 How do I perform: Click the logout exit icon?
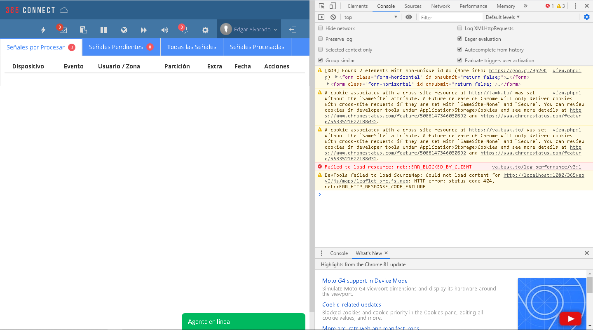tap(293, 30)
